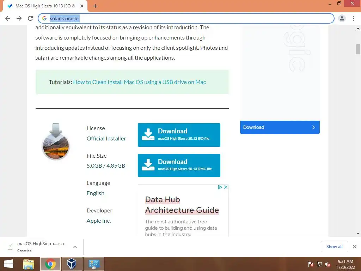This screenshot has width=361, height=271.
Task: Open File Explorer from the taskbar
Action: click(x=29, y=264)
